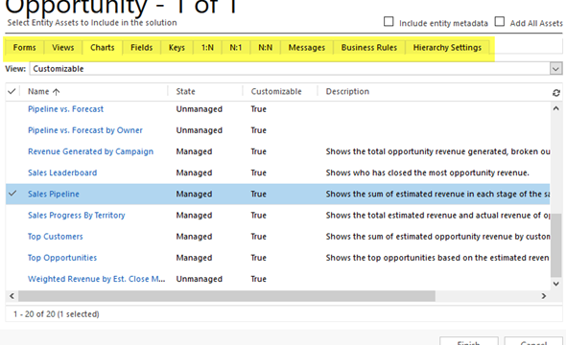Open the Keys tab
This screenshot has height=345, width=566.
point(177,48)
